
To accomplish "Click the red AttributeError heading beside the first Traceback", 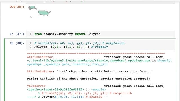I will click(40, 57).
